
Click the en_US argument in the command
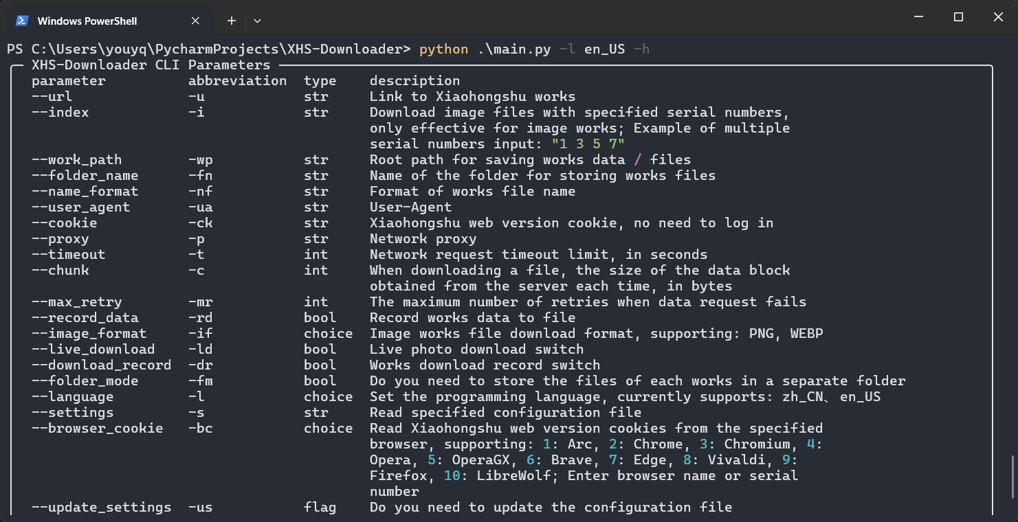click(x=604, y=49)
